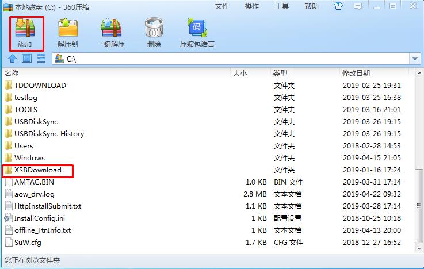Sort files by 修改日期 column header

click(356, 74)
